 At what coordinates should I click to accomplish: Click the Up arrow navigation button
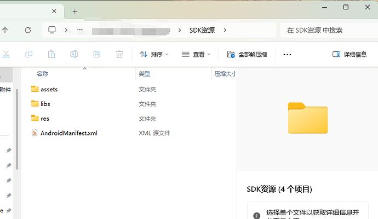coord(5,30)
